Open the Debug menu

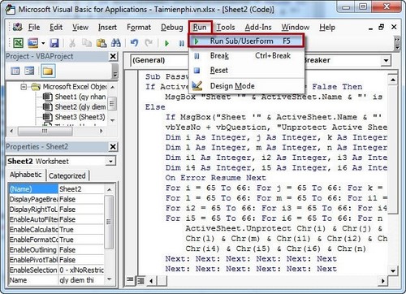pos(172,27)
